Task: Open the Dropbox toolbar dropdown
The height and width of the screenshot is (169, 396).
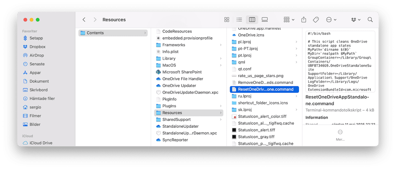Action: point(356,20)
